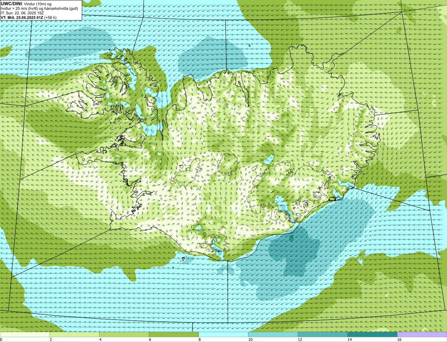Click the medium teal 12–14 m/s legend swatch
The height and width of the screenshot is (342, 447).
click(x=323, y=334)
